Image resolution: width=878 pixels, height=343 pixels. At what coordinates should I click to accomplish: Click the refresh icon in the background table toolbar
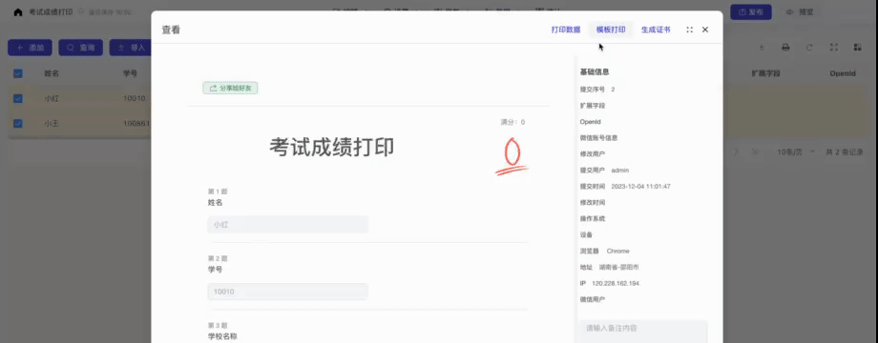[809, 48]
